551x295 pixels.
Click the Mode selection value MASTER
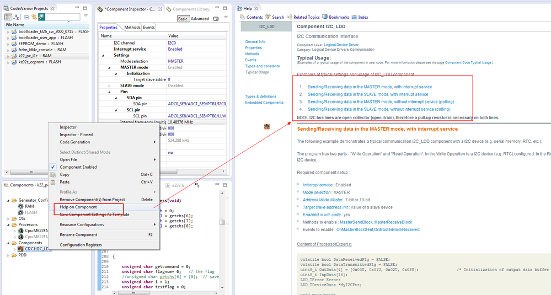(x=176, y=61)
